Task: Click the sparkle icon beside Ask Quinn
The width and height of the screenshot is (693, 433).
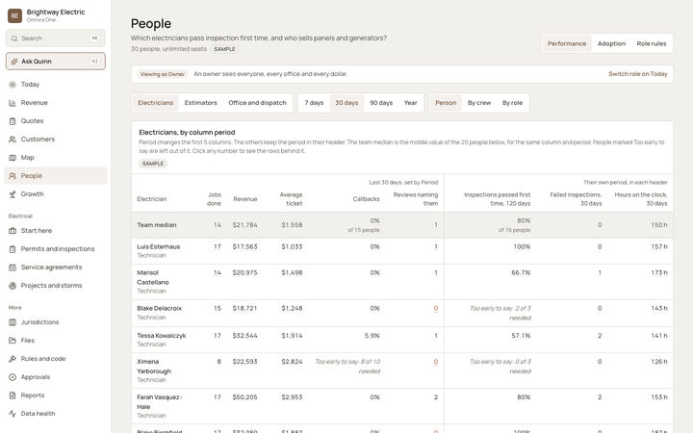Action: pos(14,62)
